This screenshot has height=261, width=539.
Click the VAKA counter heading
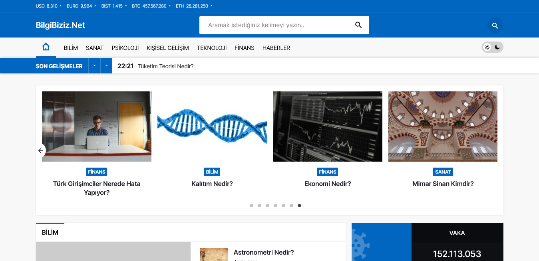[457, 233]
